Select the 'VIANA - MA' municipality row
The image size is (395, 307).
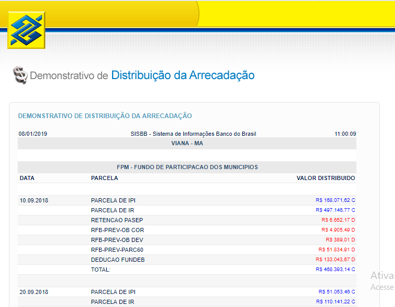coord(187,143)
